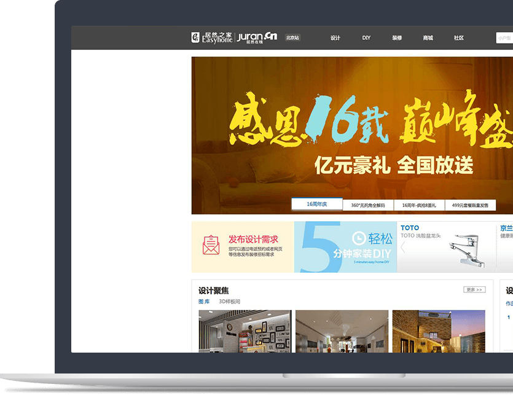Open the 北京站 city selector
513x395 pixels.
coord(292,38)
